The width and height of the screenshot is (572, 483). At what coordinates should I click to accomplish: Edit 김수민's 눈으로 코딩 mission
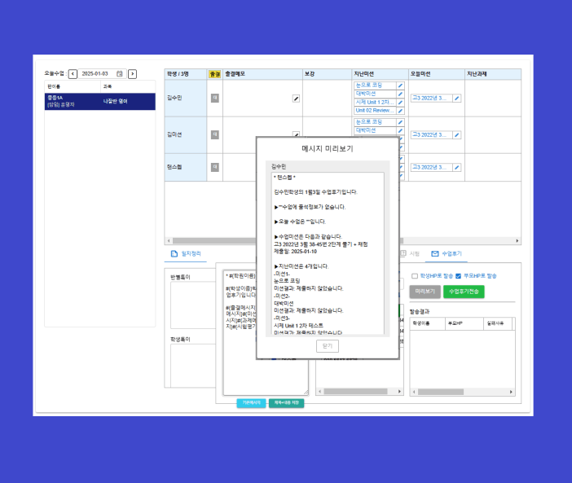(400, 86)
